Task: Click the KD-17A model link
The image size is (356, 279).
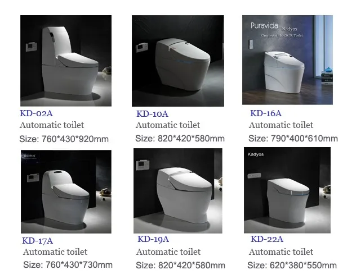Action: (38, 241)
